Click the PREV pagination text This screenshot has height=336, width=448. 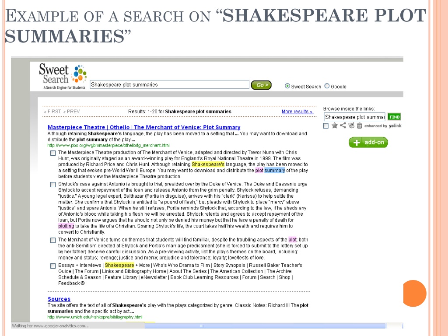[71, 112]
